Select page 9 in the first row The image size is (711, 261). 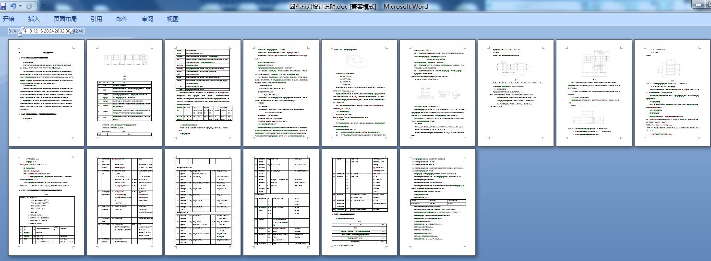672,93
